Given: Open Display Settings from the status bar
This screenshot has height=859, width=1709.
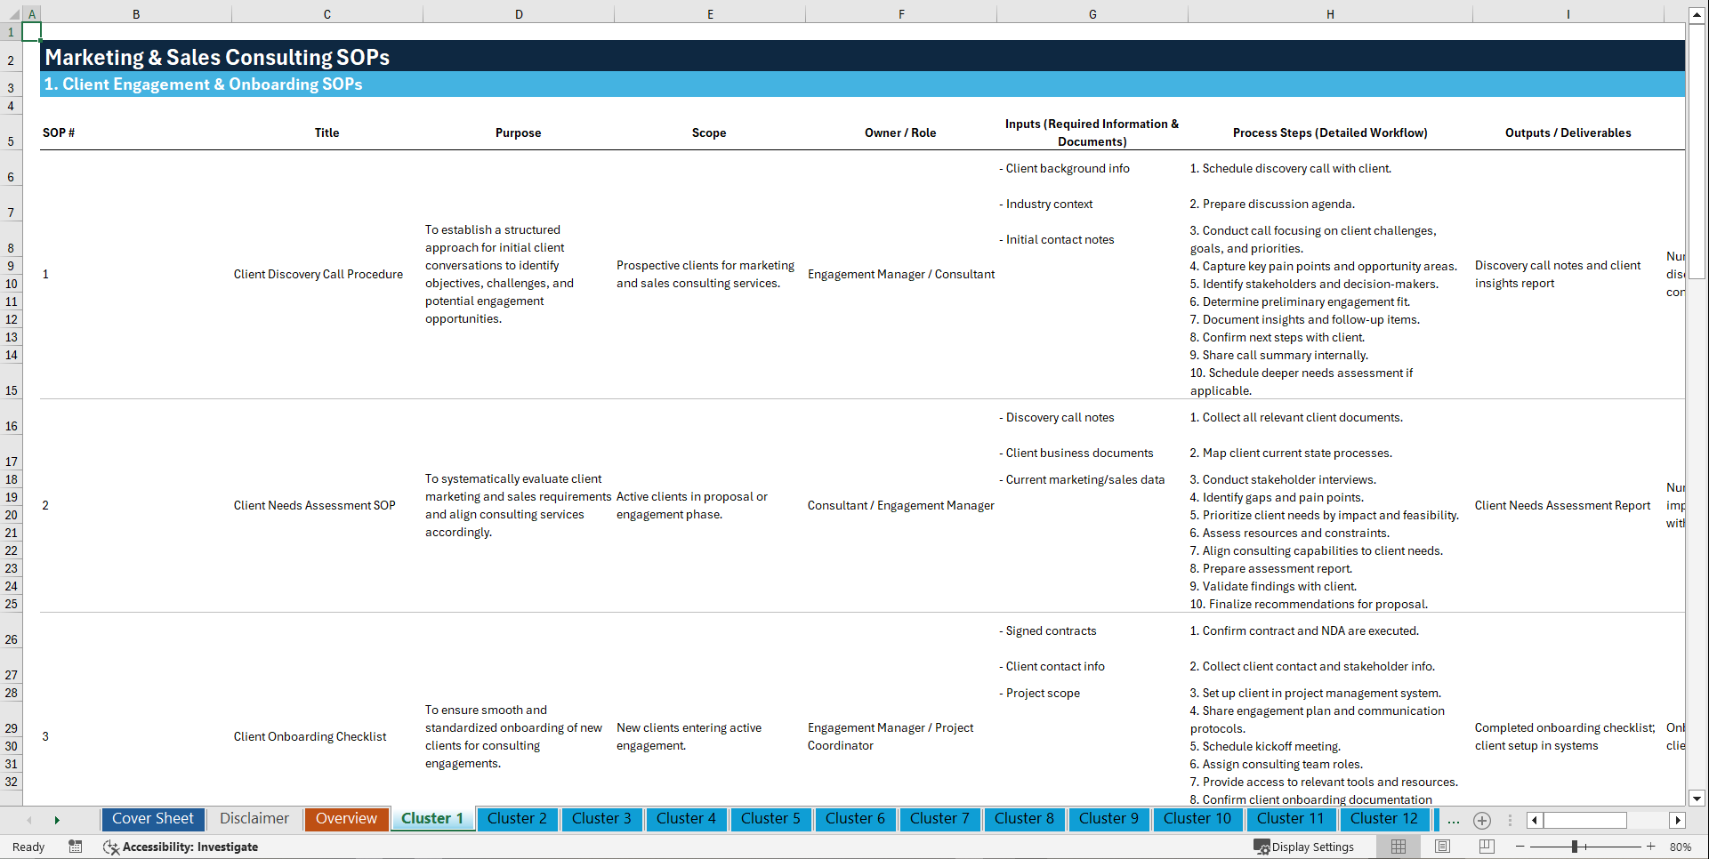Looking at the screenshot, I should point(1304,847).
